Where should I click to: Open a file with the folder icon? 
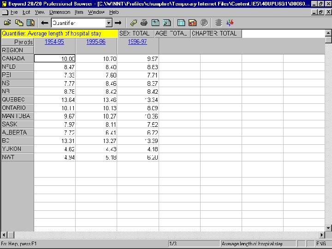tap(7, 23)
